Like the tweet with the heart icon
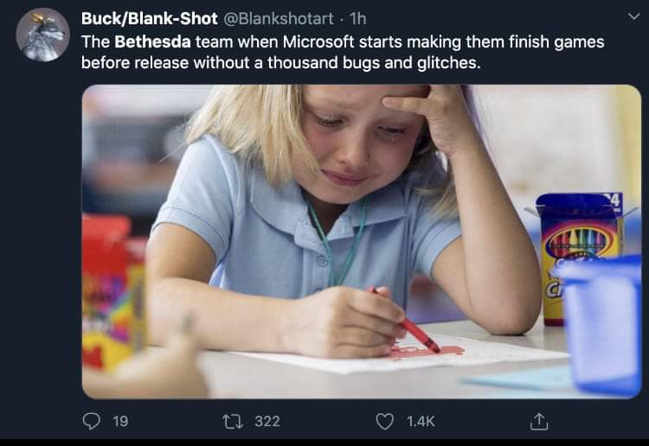The image size is (649, 446). pos(385,421)
